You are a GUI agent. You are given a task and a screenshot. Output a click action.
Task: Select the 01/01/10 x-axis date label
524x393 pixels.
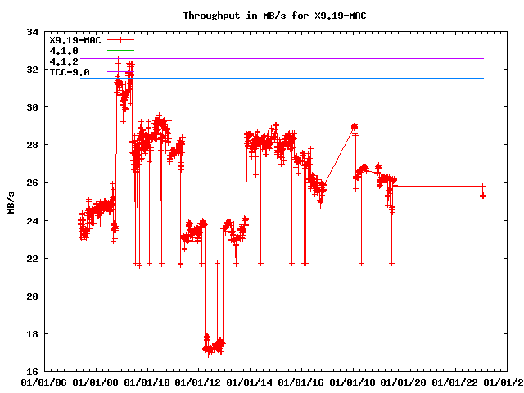tap(147, 382)
